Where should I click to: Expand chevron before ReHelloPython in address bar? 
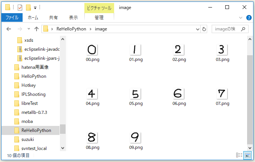[52, 29]
